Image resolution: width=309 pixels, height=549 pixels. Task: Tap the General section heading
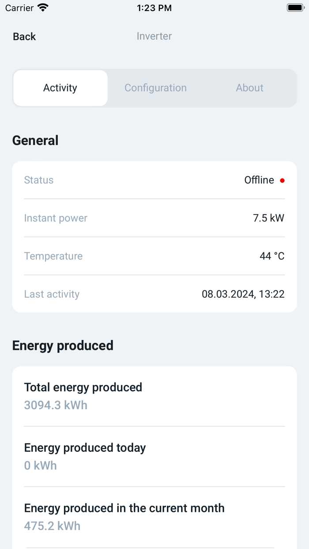click(x=35, y=140)
